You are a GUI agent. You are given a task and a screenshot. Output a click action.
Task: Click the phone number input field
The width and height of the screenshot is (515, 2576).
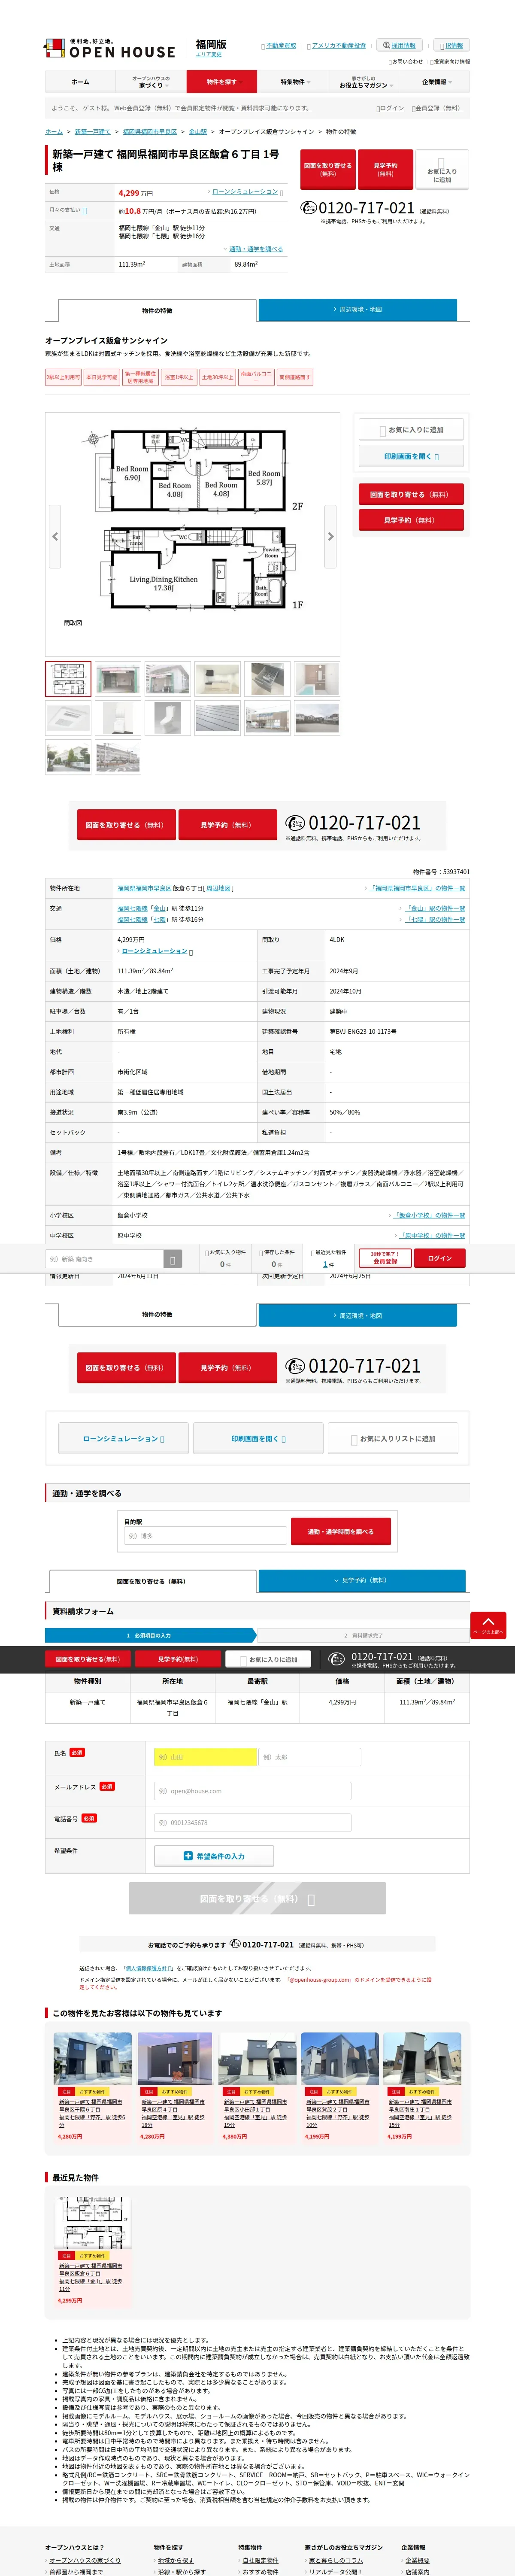(x=252, y=1823)
